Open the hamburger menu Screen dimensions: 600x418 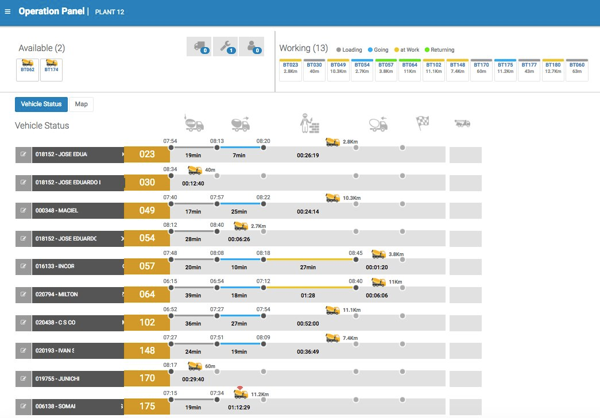(x=7, y=11)
